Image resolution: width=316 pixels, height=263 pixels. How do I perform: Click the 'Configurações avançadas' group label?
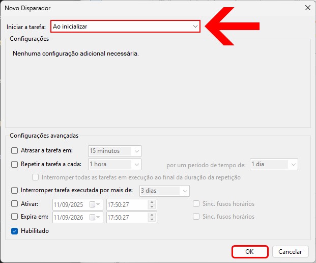tap(44, 136)
